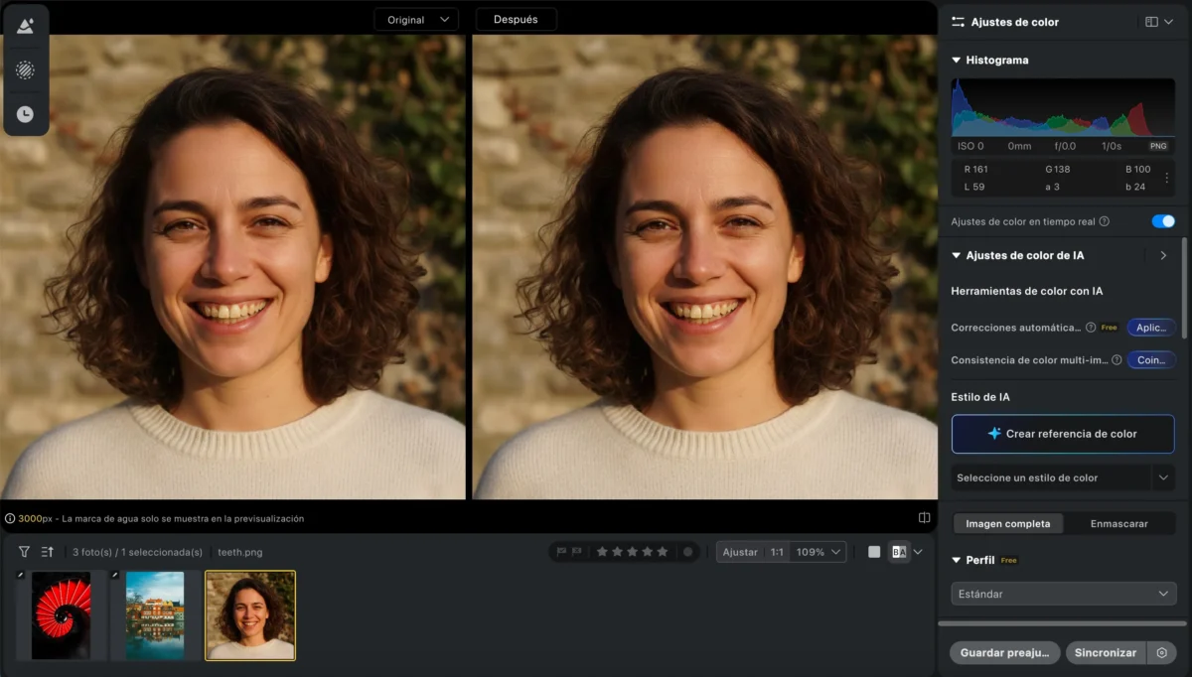Click the sort order icon
The width and height of the screenshot is (1192, 677).
(x=48, y=552)
